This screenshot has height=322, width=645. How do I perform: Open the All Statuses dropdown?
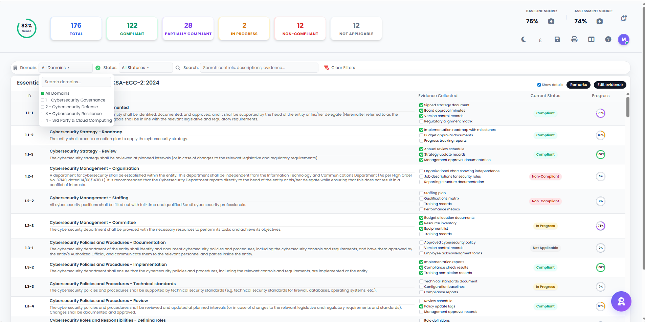coord(146,68)
